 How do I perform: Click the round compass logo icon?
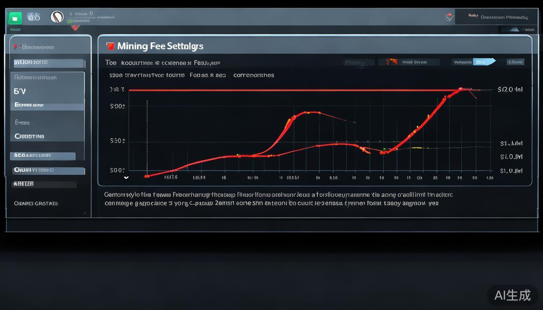tap(57, 17)
